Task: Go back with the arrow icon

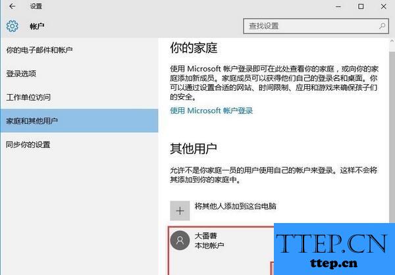Action: tap(12, 7)
